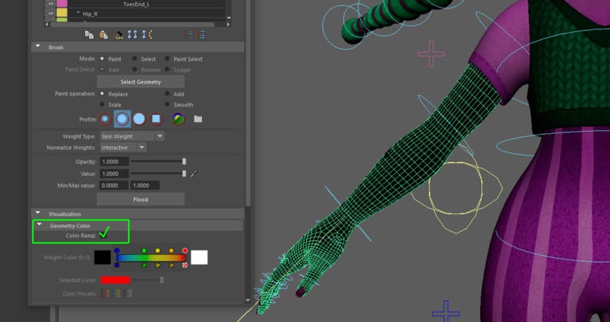This screenshot has height=322, width=610.
Task: Click the red Selected Color swatch
Action: [115, 280]
